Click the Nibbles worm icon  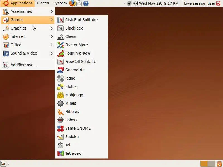60,112
